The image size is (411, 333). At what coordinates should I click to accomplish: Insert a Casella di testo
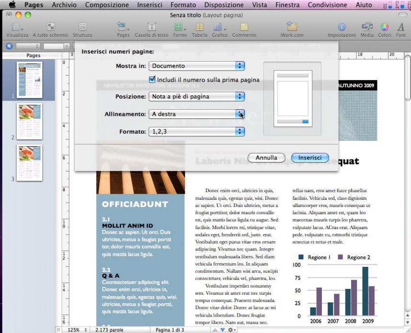pos(151,30)
